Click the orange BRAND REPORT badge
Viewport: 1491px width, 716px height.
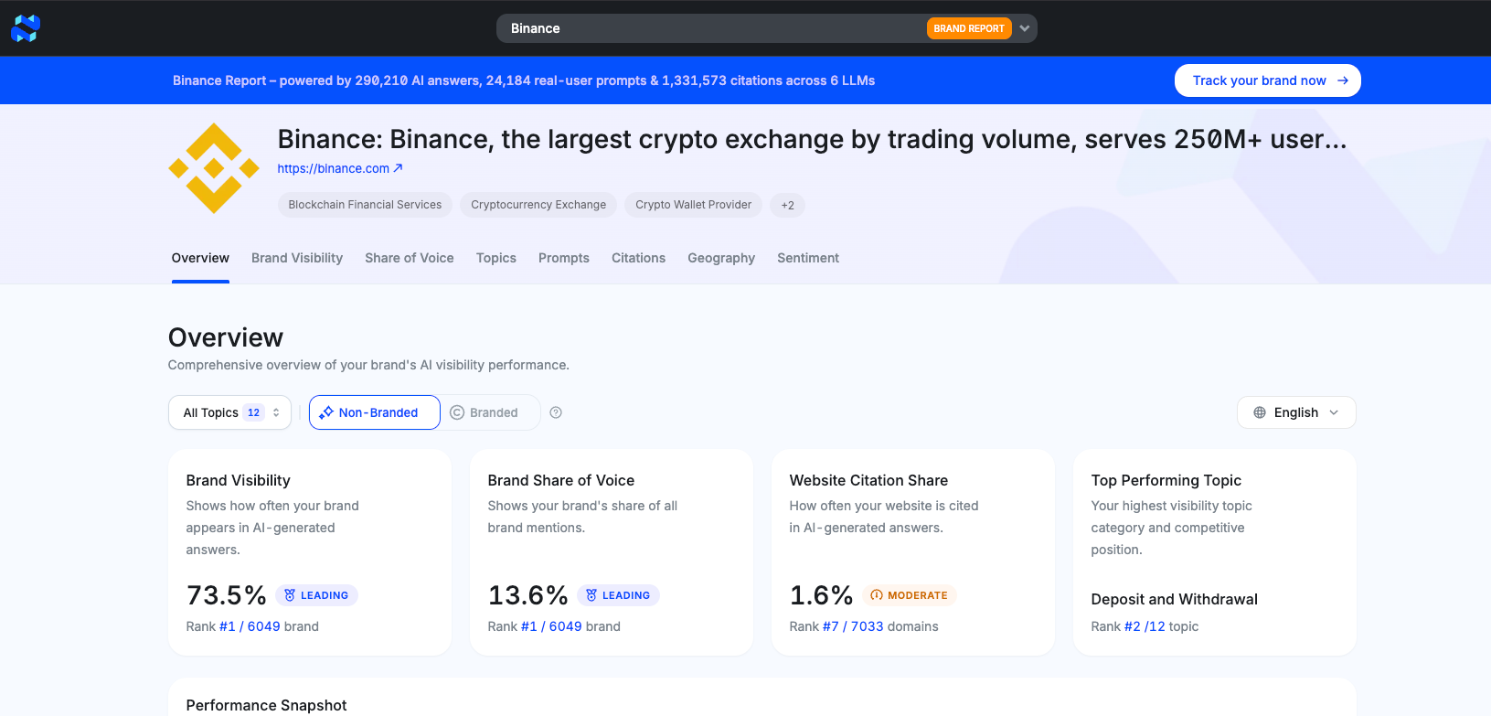(x=968, y=28)
